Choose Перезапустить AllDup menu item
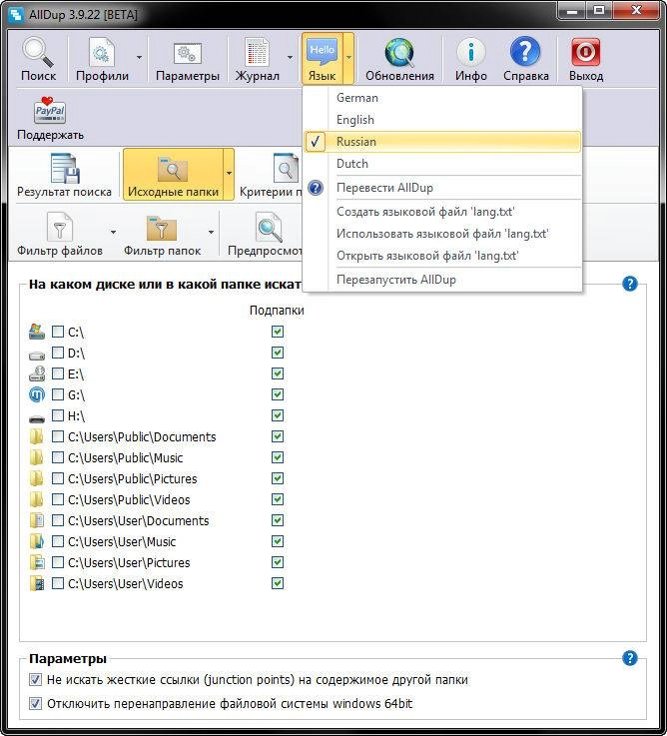The width and height of the screenshot is (667, 736). point(442,280)
